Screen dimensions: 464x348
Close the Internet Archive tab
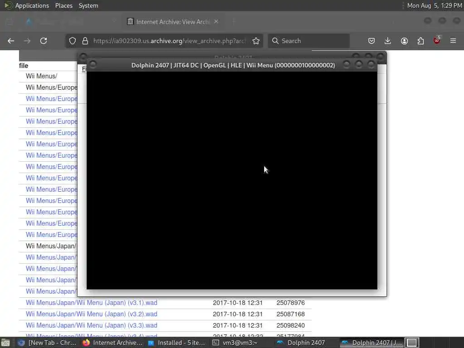(216, 22)
